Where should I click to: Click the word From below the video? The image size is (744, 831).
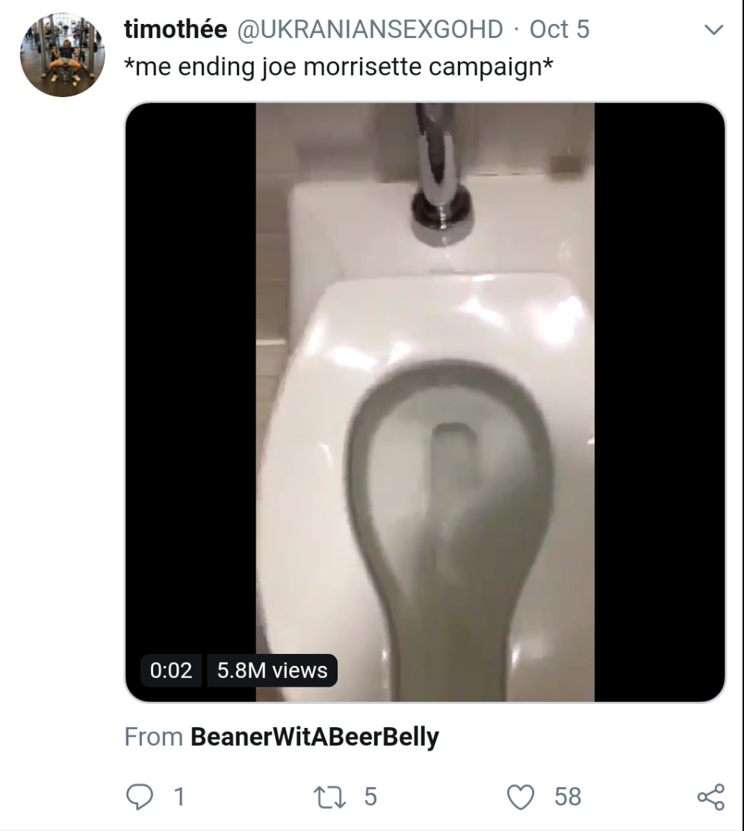[153, 737]
